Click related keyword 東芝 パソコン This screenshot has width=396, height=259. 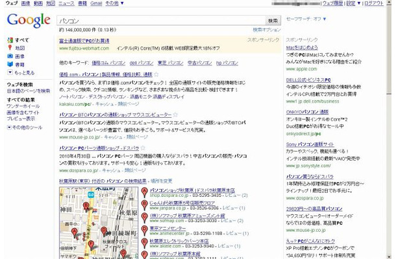(x=171, y=63)
